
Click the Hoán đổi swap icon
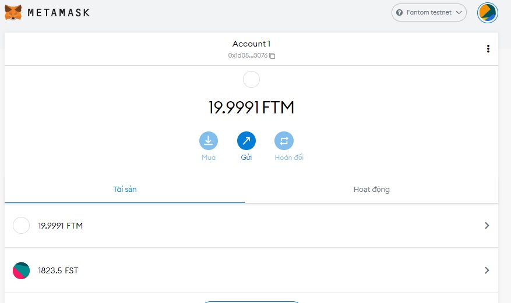tap(284, 141)
